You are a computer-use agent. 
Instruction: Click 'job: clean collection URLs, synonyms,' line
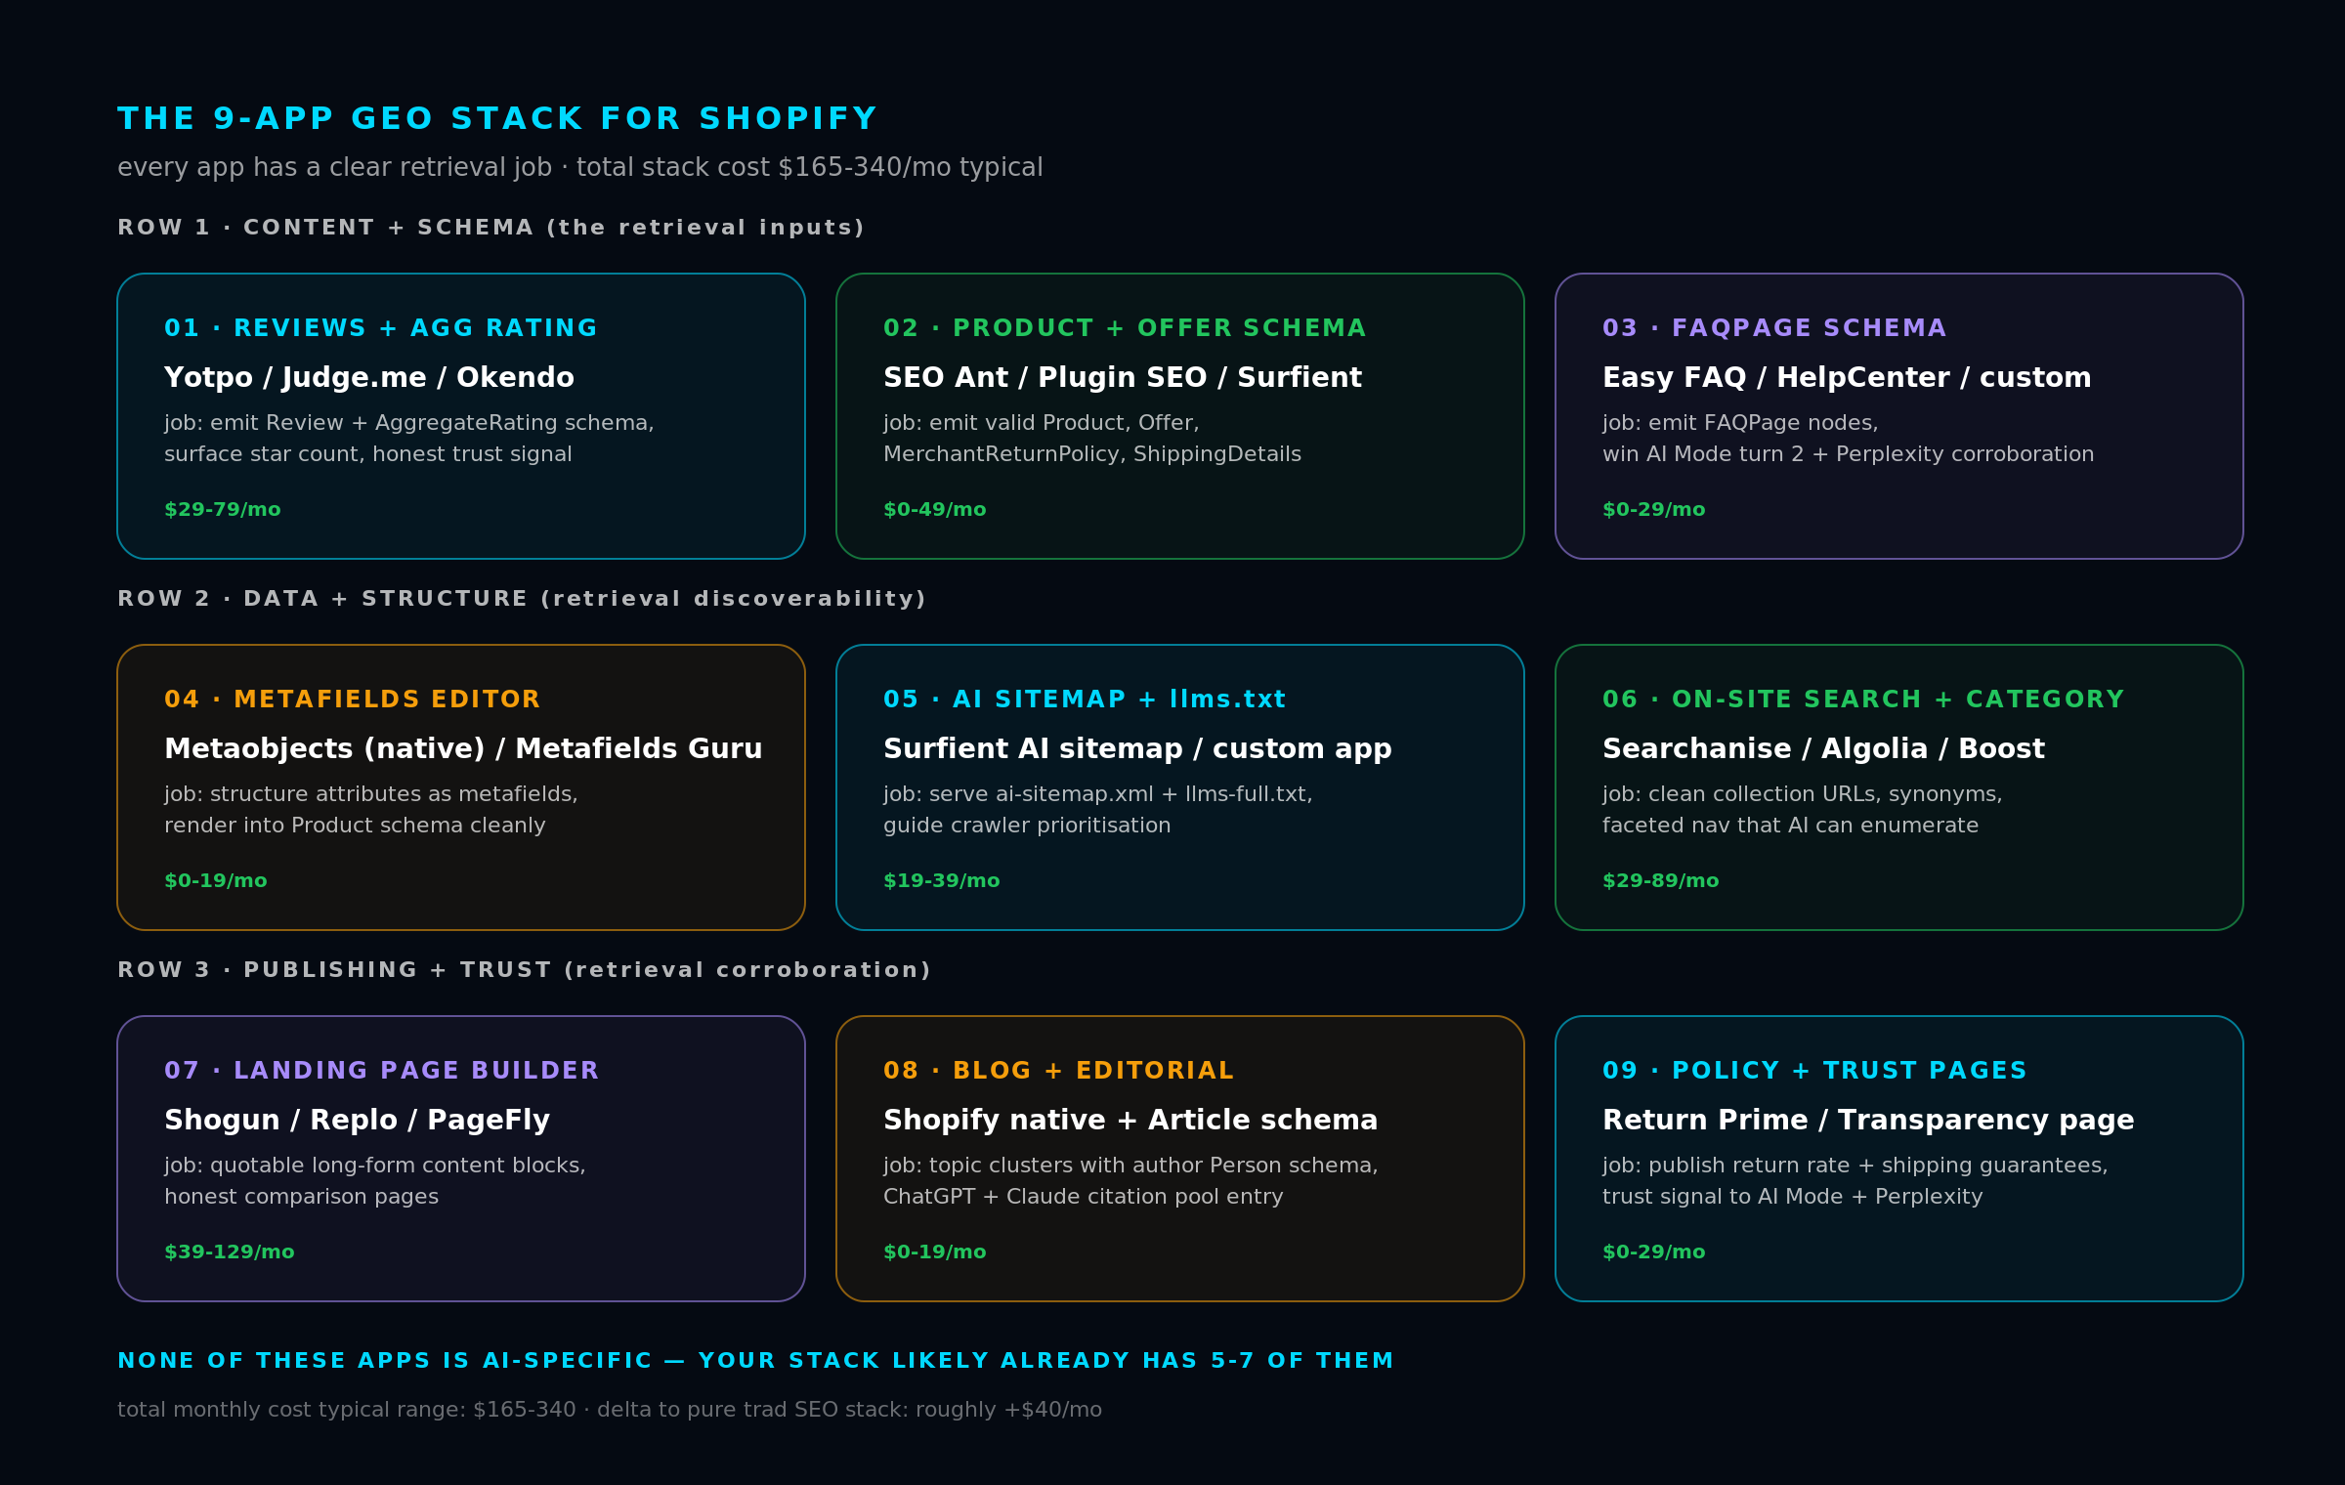coord(1803,794)
